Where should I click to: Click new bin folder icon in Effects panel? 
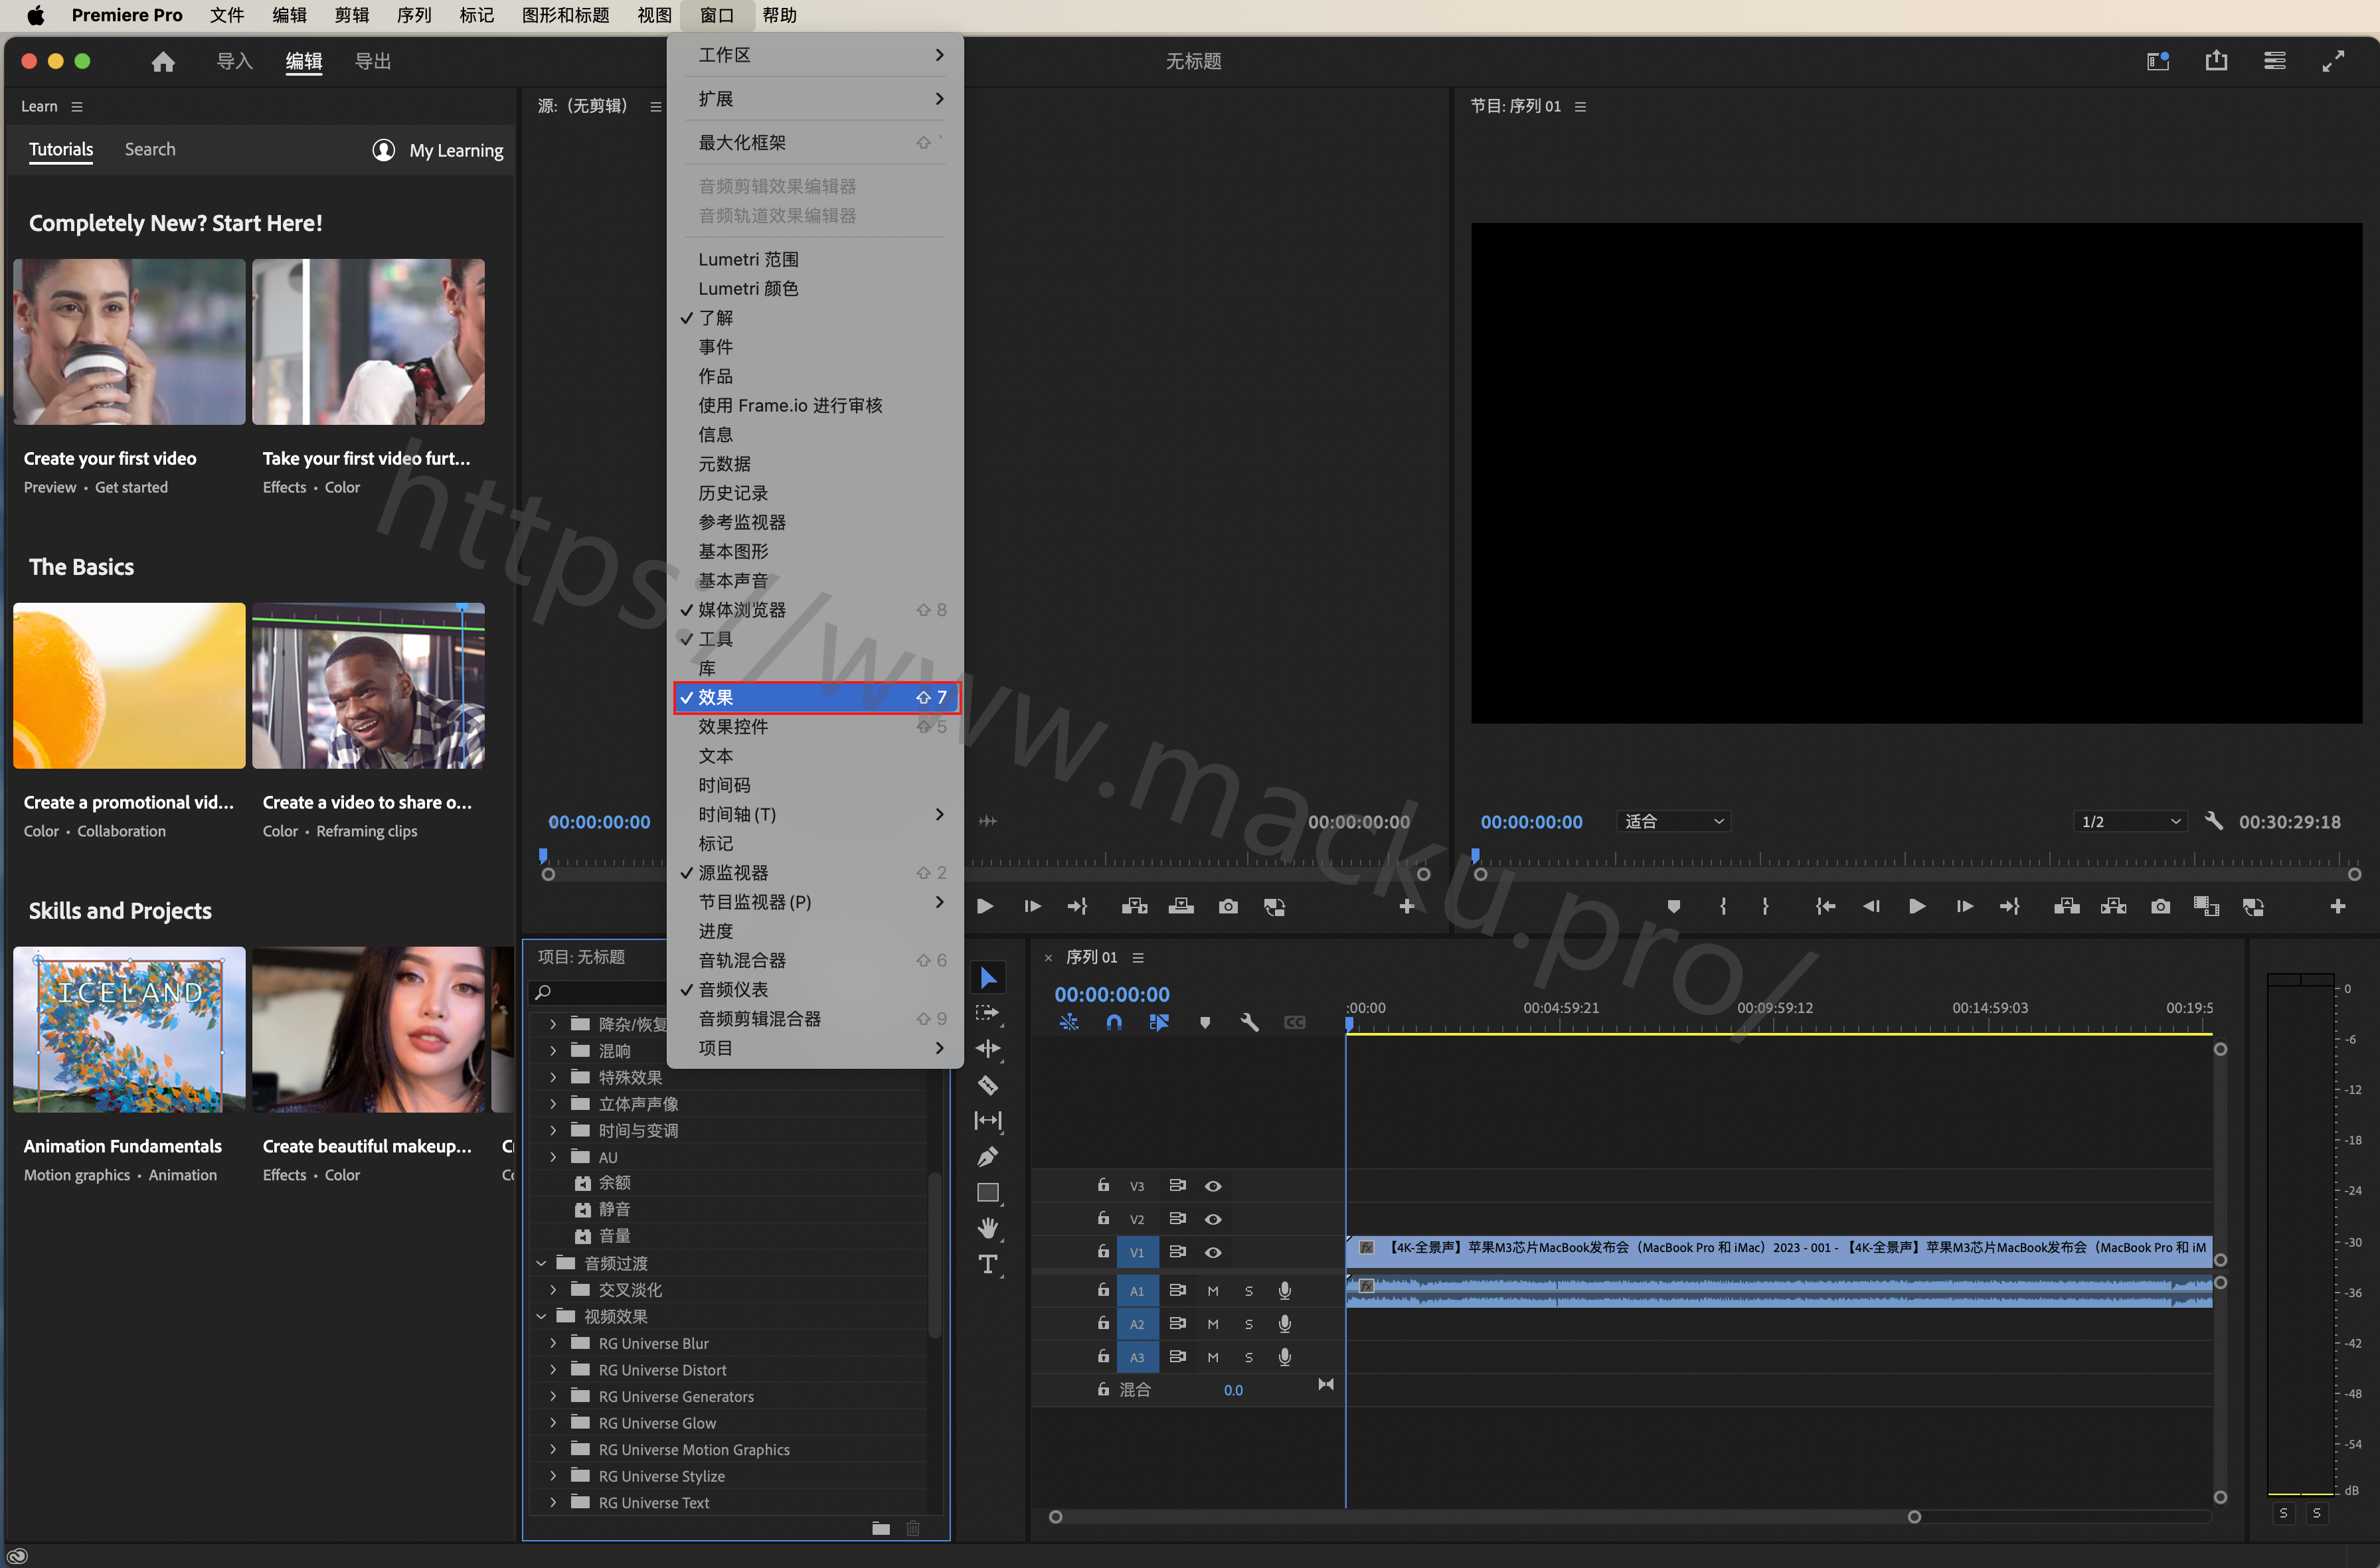point(881,1527)
